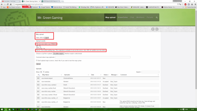The width and height of the screenshot is (197, 111).
Task: Reload the page with the refresh icon
Action: tap(8, 4)
